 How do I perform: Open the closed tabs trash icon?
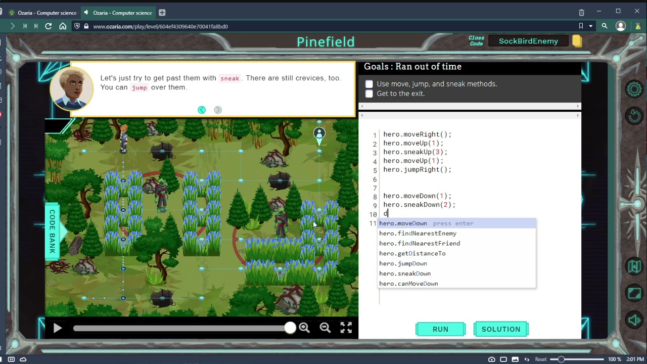coord(581,12)
